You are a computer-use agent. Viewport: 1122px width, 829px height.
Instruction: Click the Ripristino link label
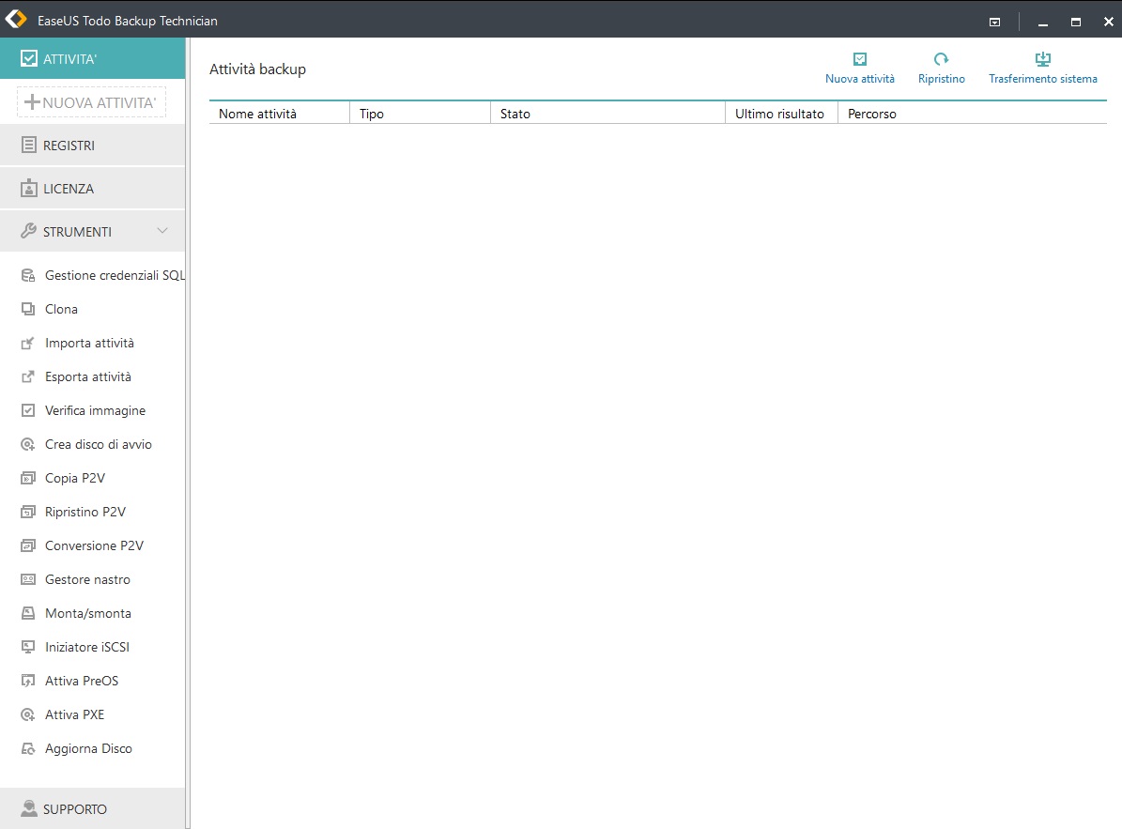(942, 79)
